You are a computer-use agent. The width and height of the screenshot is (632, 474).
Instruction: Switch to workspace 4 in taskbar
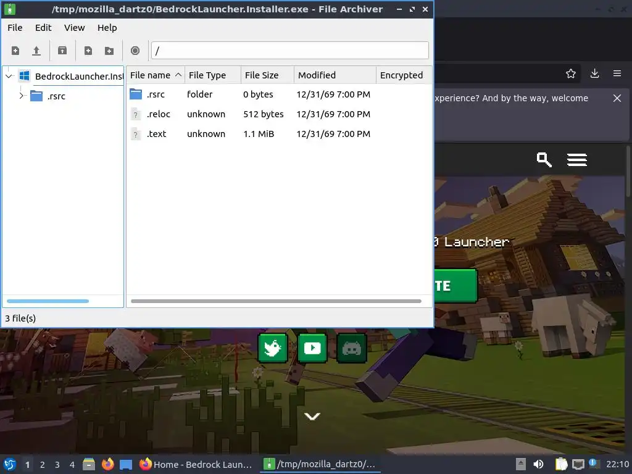[72, 465]
